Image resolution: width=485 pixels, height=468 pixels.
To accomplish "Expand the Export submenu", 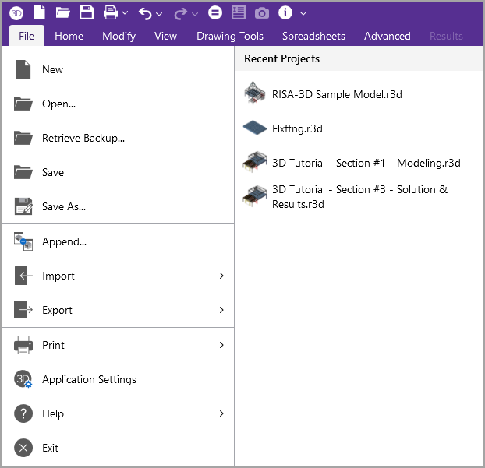I will pyautogui.click(x=221, y=310).
